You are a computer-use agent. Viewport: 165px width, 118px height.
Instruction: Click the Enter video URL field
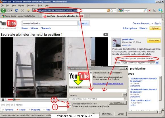98,91
